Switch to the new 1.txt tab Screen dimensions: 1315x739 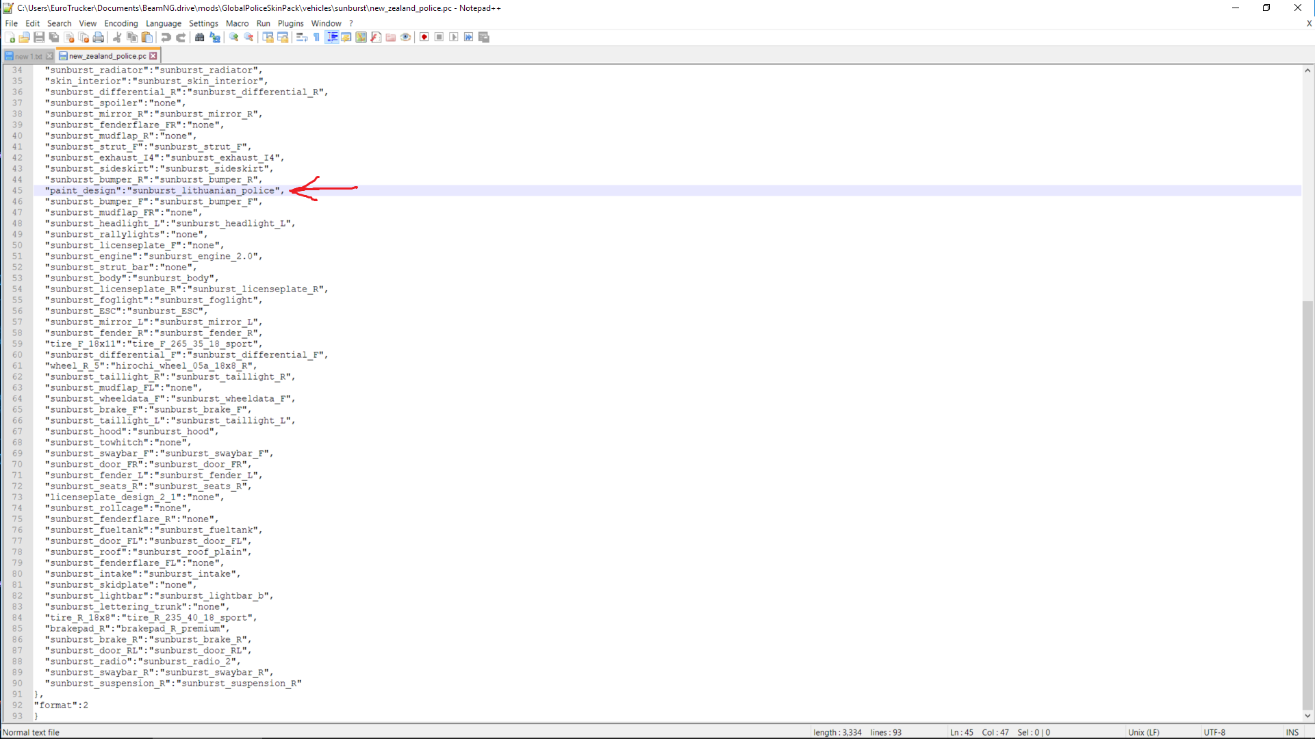point(27,56)
